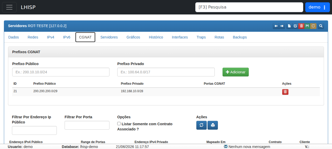332x149 pixels.
Task: Click the envelope messages icon
Action: (226, 146)
